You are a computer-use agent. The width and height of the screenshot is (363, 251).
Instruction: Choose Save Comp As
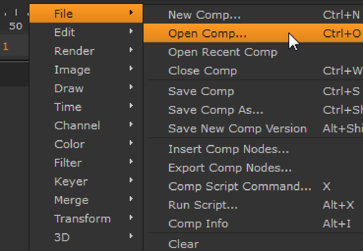215,110
